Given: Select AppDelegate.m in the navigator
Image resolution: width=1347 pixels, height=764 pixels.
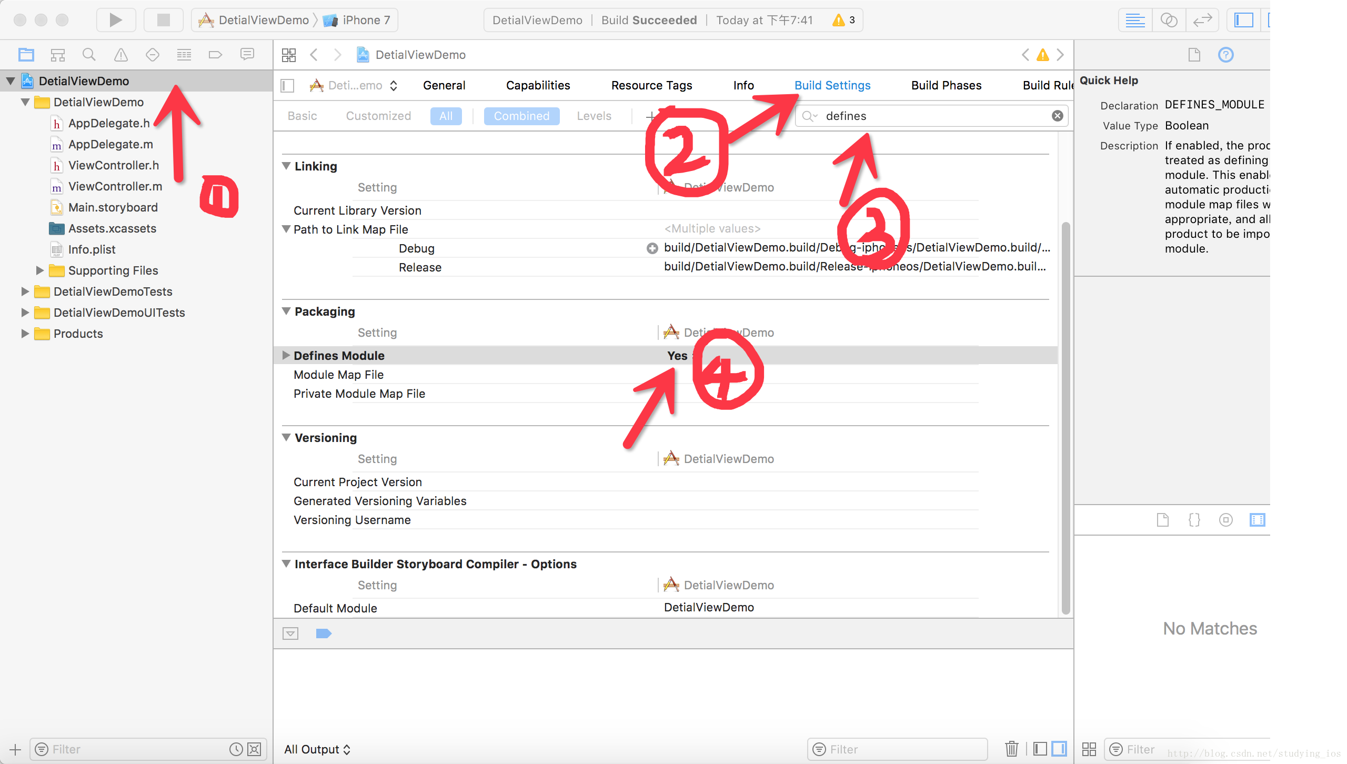Looking at the screenshot, I should (110, 144).
